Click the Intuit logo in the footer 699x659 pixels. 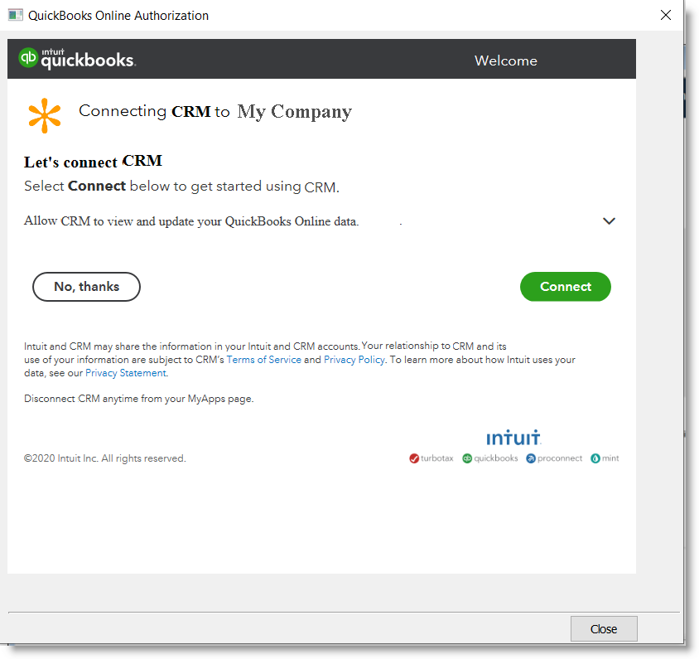(513, 438)
